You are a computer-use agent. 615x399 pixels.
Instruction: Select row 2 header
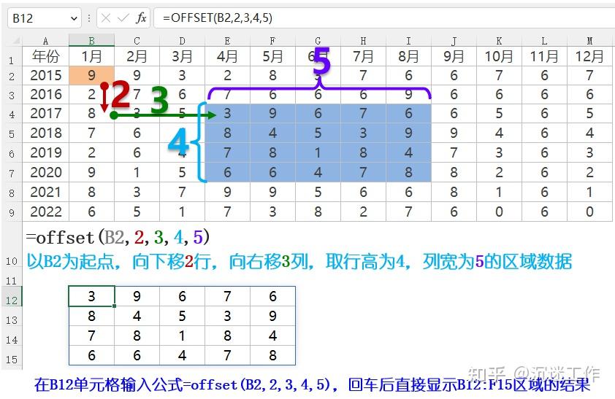coord(12,76)
